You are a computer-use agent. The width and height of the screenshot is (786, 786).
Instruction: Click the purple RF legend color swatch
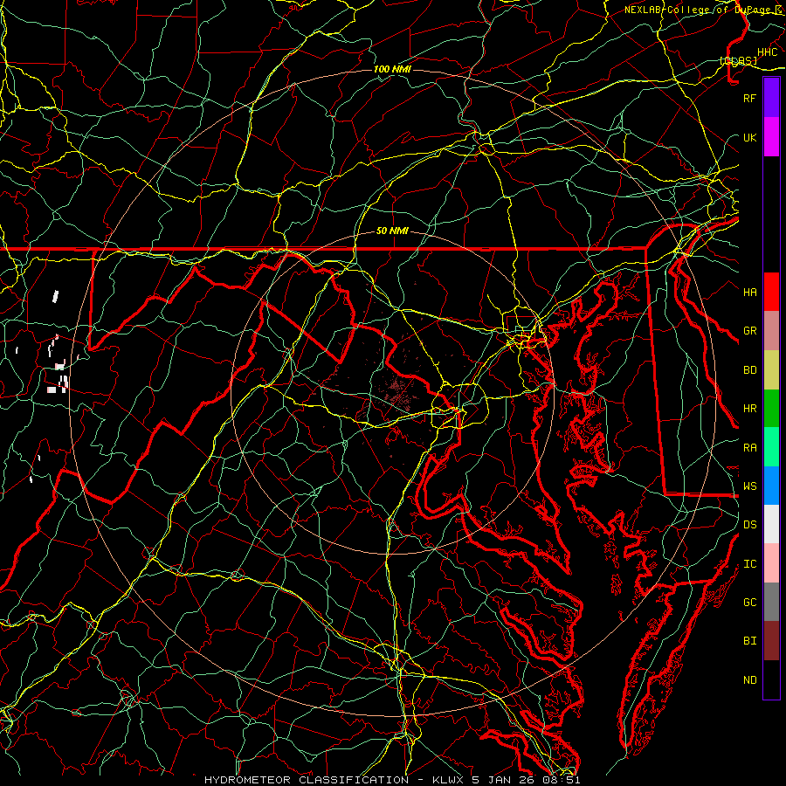coord(771,98)
